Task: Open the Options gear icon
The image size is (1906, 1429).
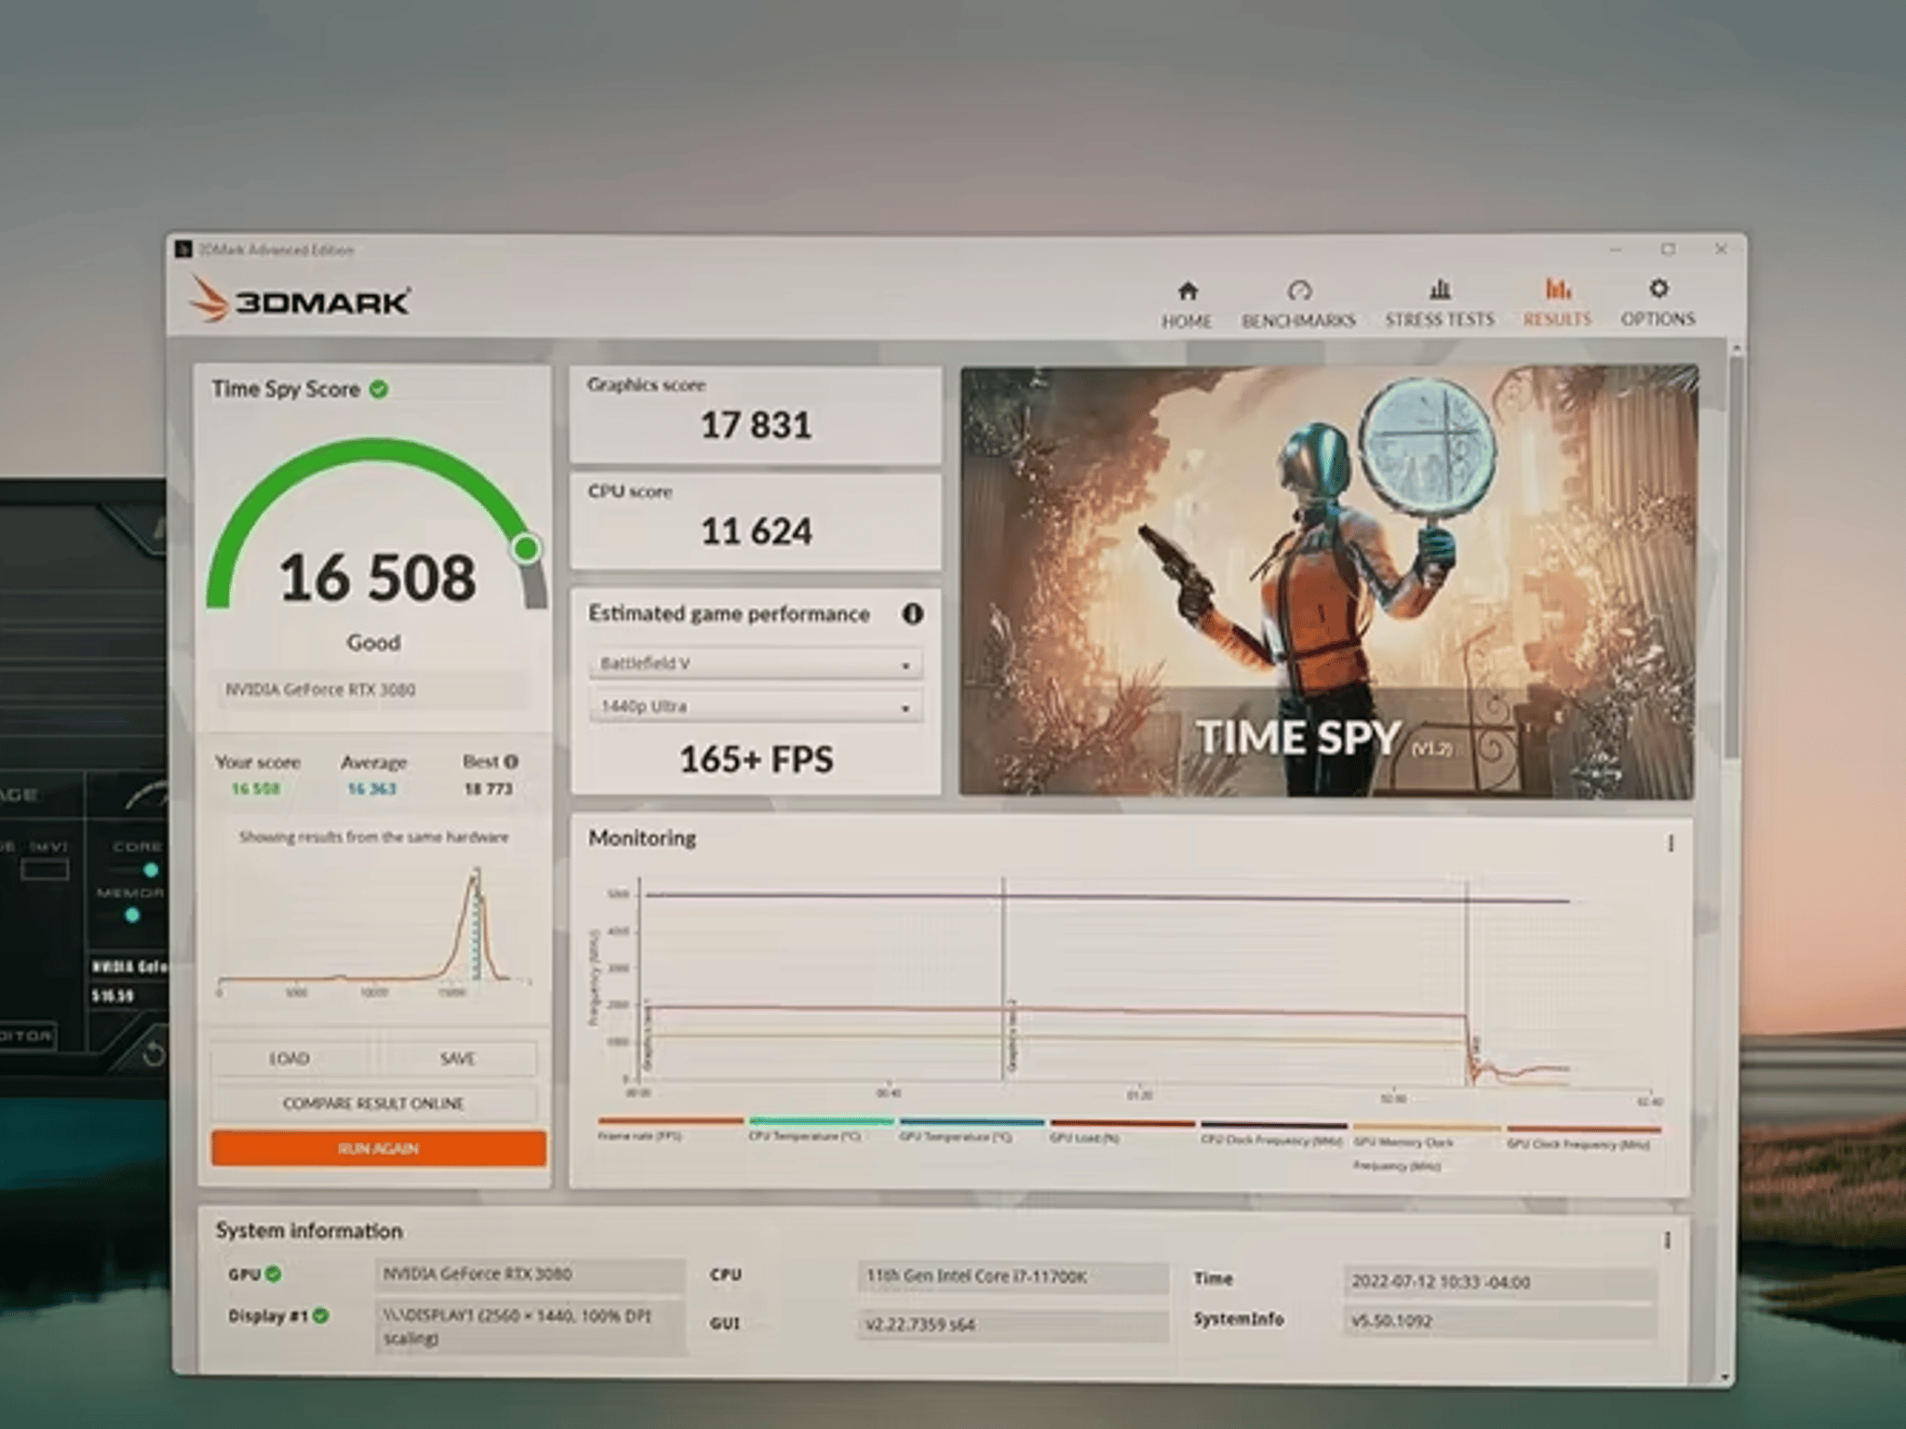Action: tap(1659, 291)
